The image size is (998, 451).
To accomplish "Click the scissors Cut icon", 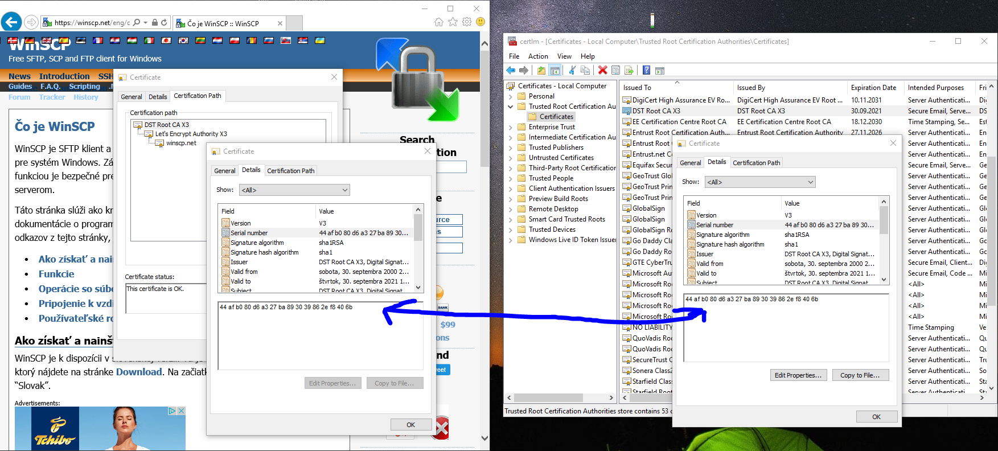I will tap(572, 70).
